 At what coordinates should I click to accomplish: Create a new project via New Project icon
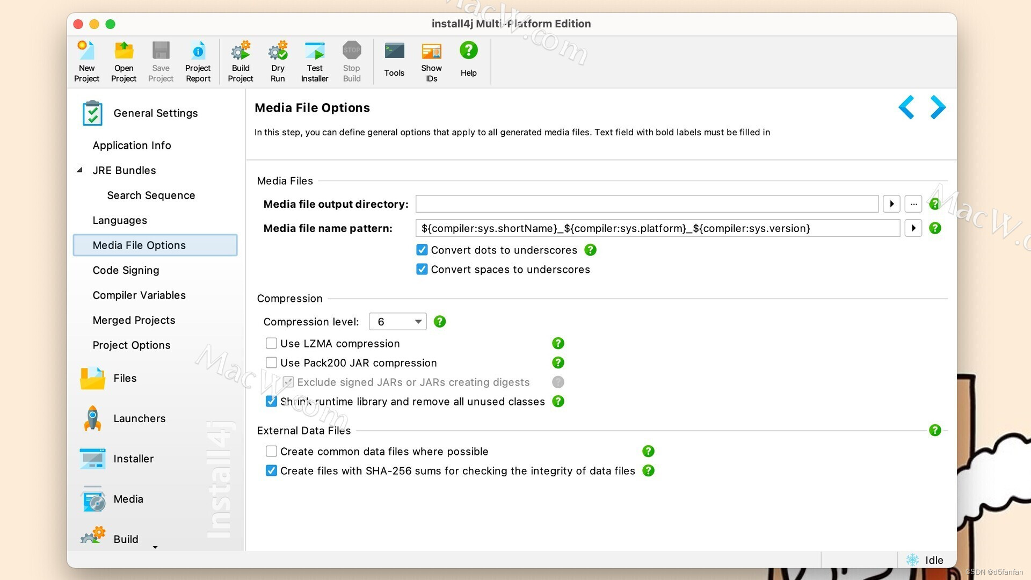(x=86, y=59)
